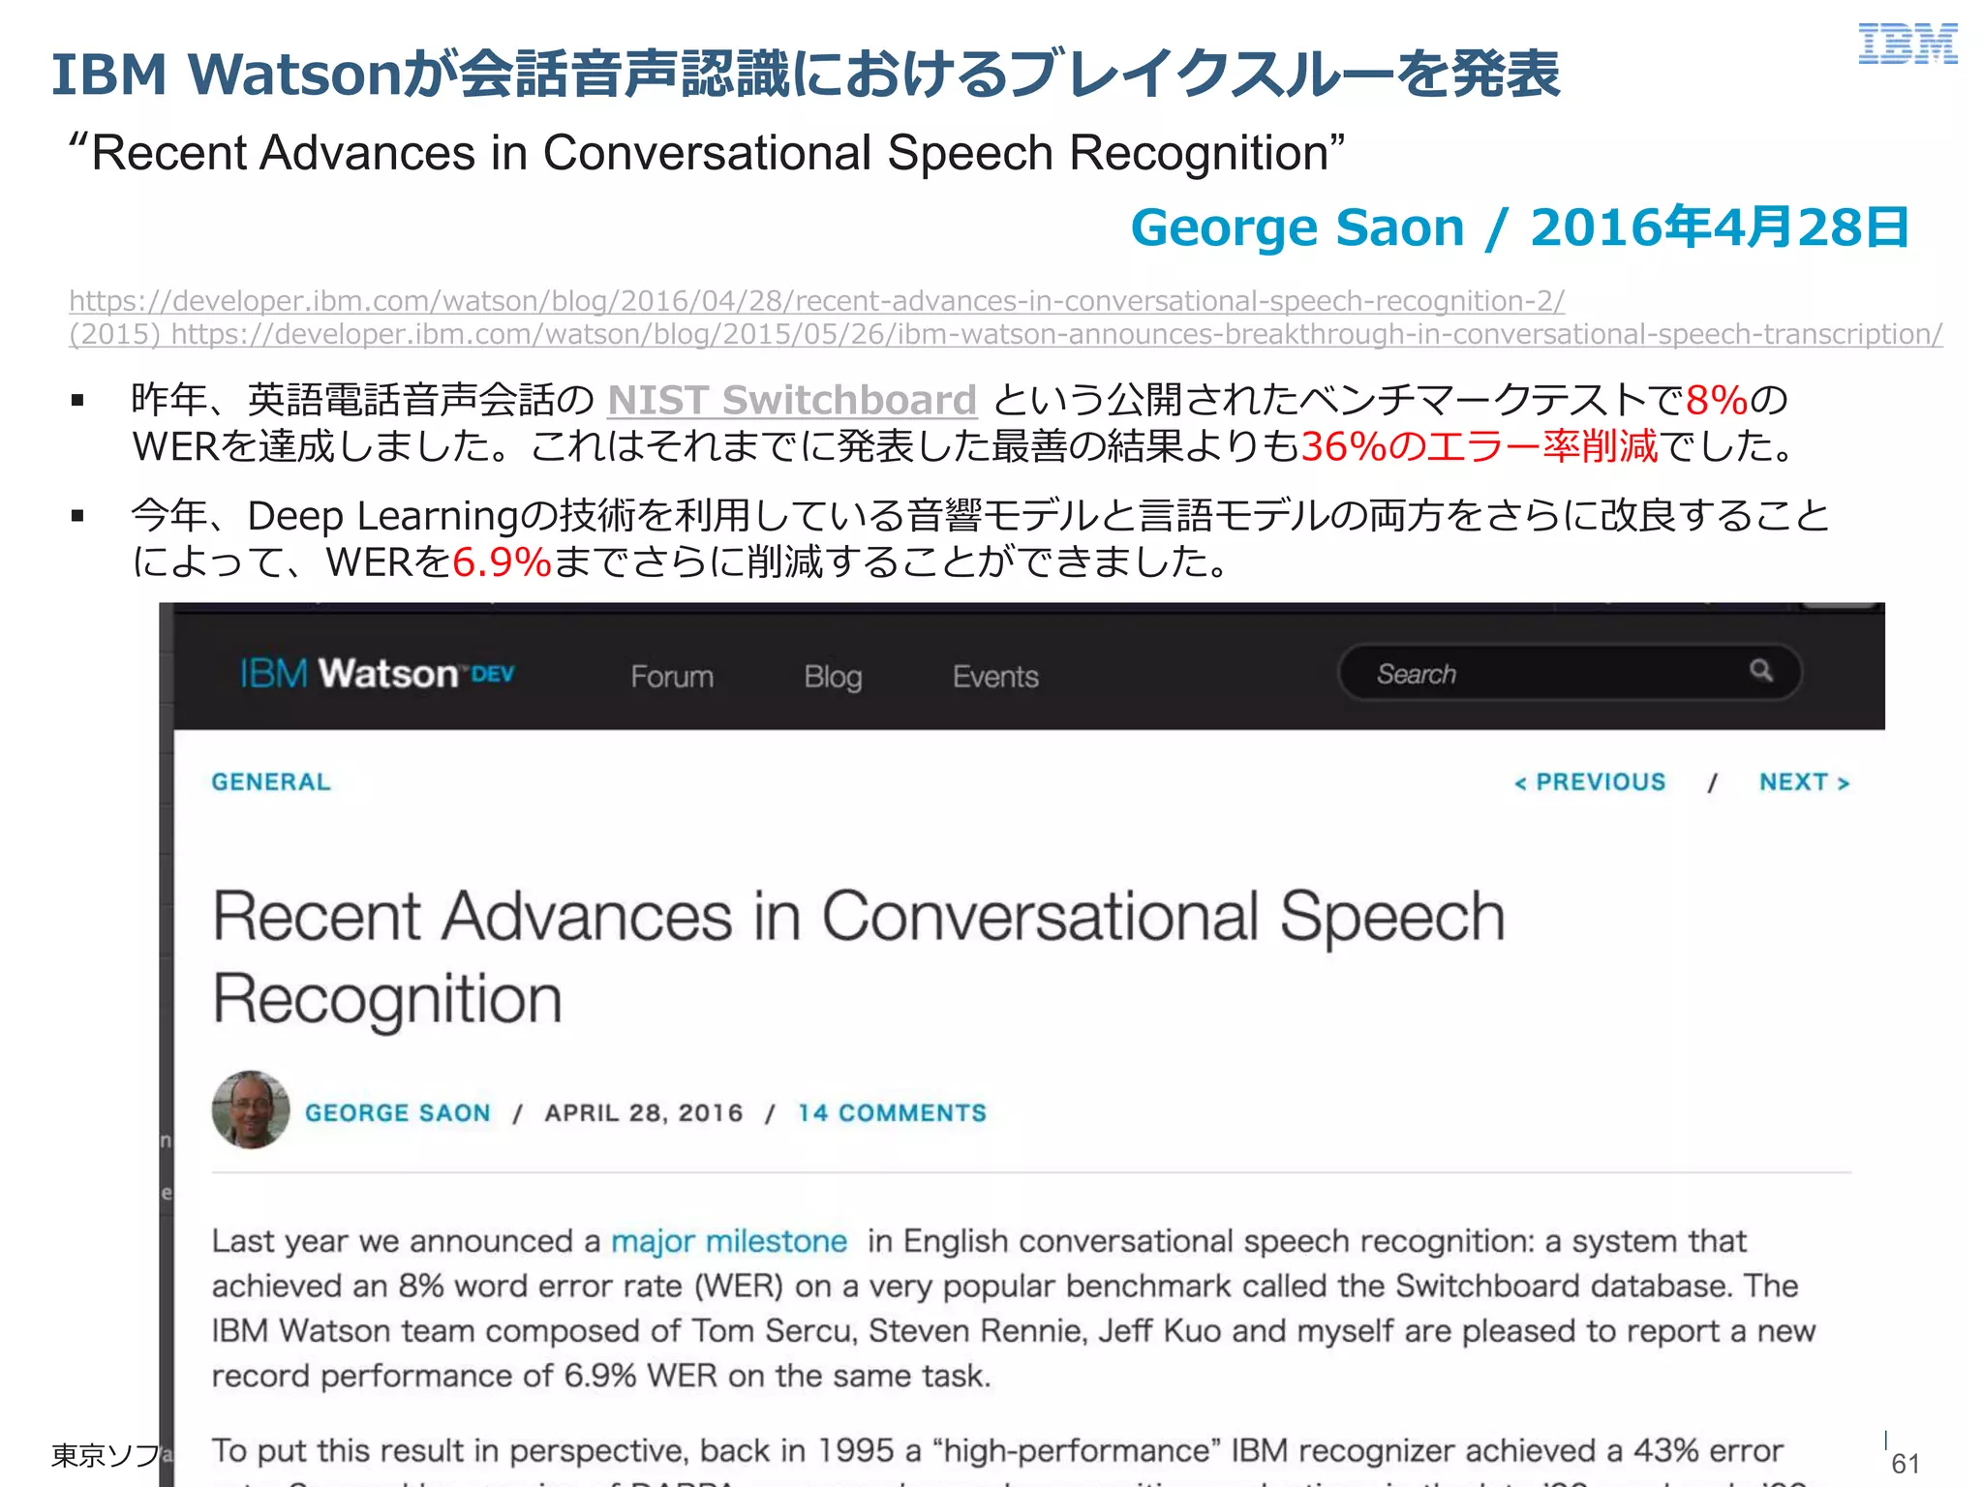This screenshot has width=1983, height=1487.
Task: Open the 14 COMMENTS link
Action: [892, 1112]
